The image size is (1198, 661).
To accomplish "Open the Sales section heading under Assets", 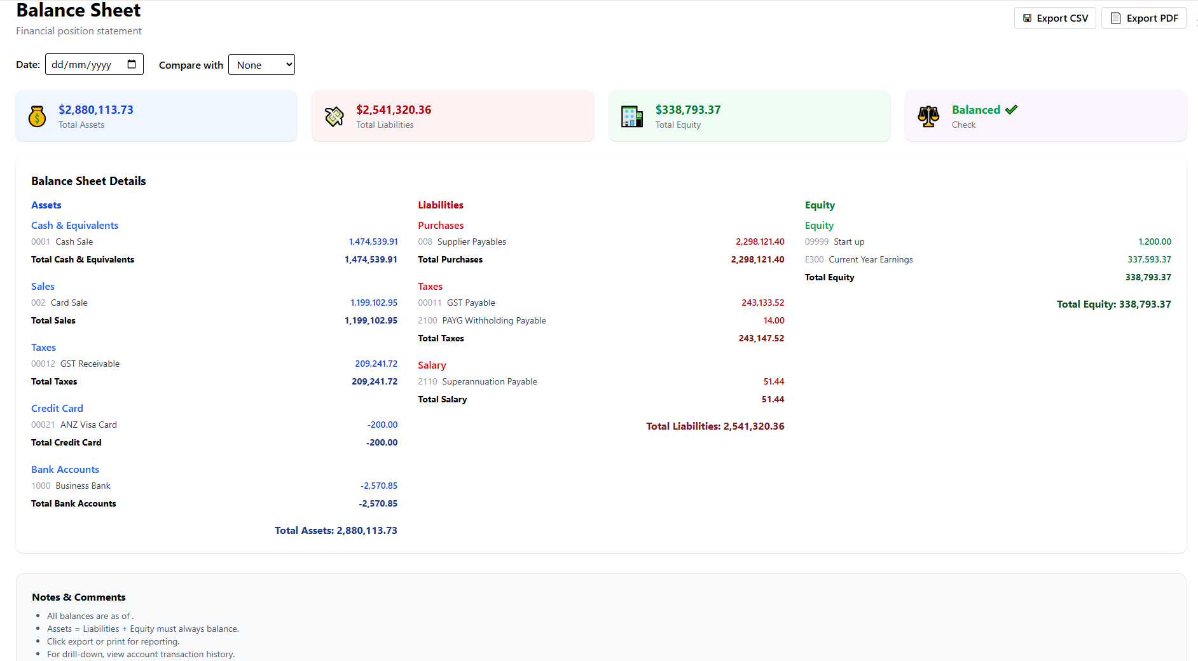I will 43,286.
